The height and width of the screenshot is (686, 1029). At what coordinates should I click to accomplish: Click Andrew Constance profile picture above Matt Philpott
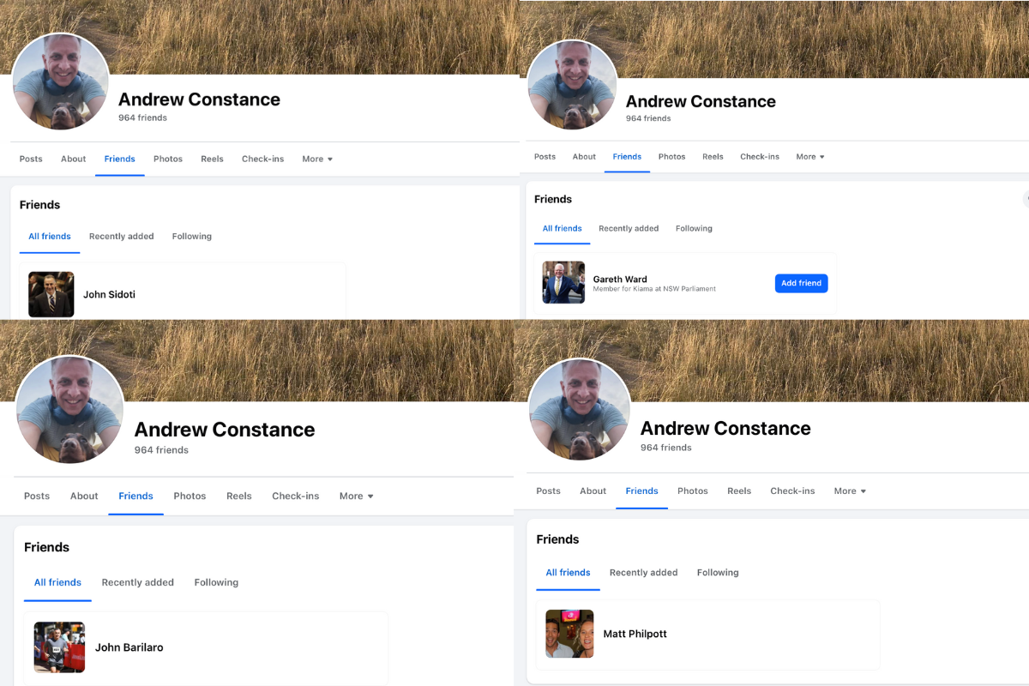[579, 409]
